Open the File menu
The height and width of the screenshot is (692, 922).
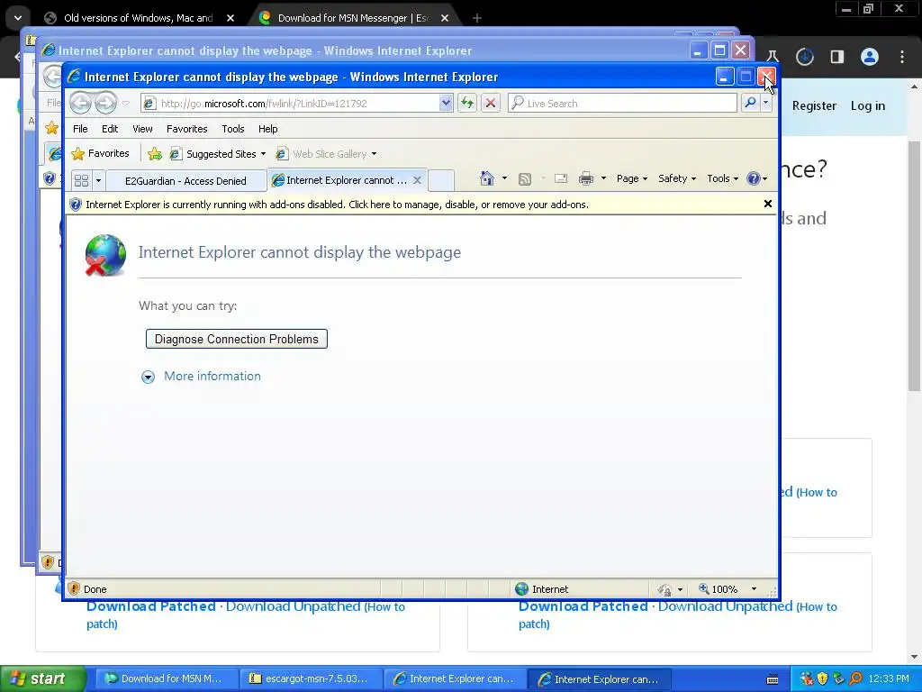[80, 129]
